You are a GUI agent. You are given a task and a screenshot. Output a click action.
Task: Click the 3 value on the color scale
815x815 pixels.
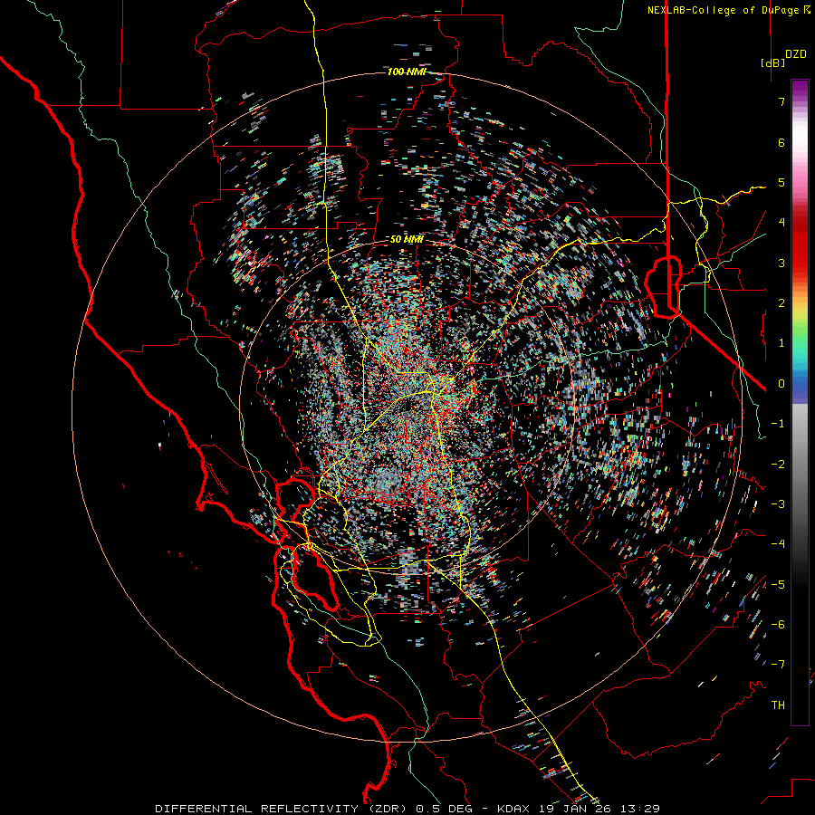coord(781,263)
